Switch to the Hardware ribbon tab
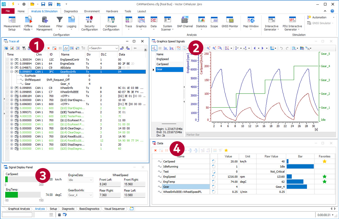Screen dimensions: 339x219 pos(112,11)
